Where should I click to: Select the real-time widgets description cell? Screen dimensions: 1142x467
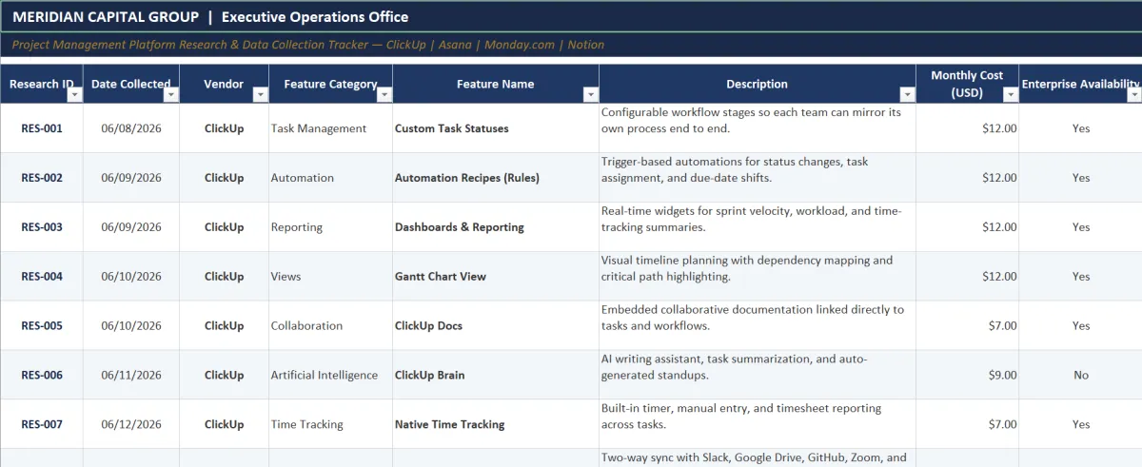click(x=758, y=227)
